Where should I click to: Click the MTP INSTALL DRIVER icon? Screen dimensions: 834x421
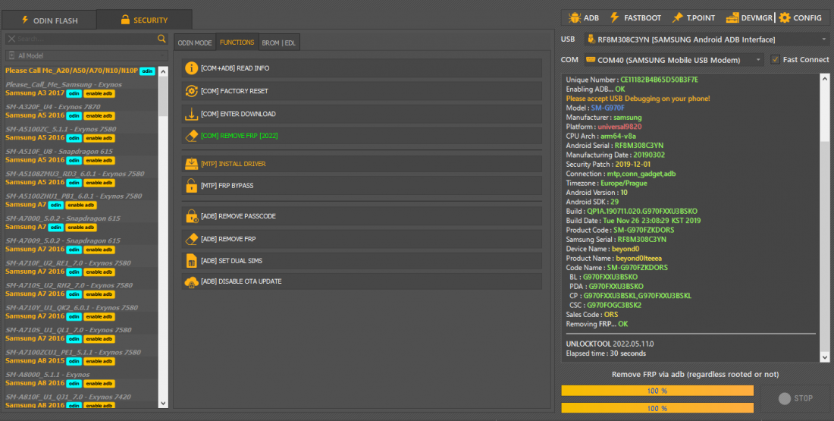coord(191,164)
